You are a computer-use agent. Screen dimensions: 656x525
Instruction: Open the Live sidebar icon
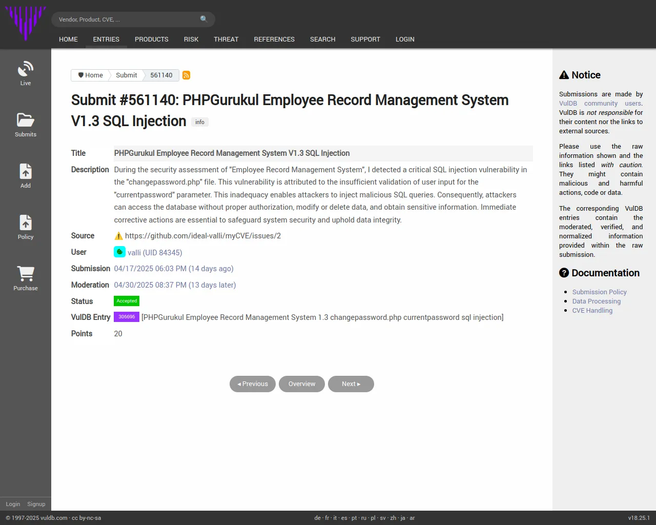pos(26,69)
